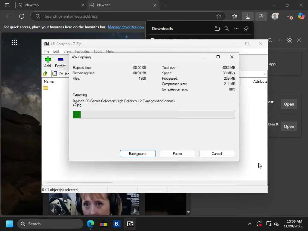Screen dimensions: 308x231
Task: Open Edge tab actions menu icon
Action: [x=7, y=5]
